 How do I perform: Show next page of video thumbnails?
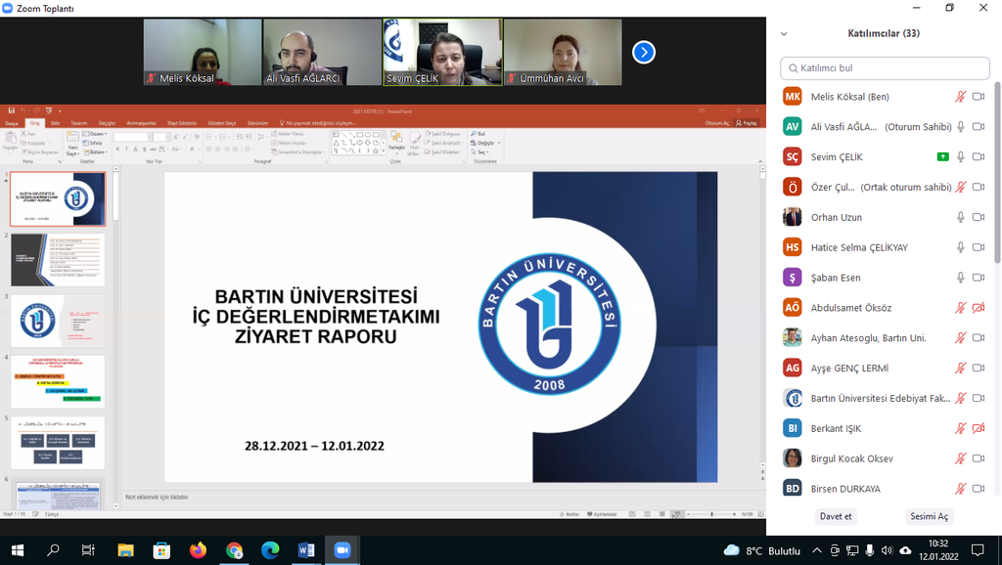643,52
